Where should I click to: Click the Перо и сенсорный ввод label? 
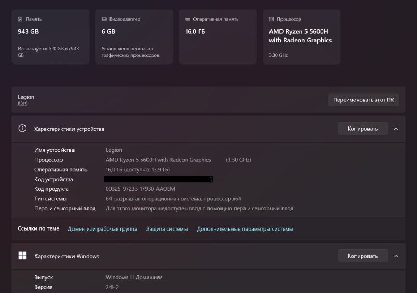(65, 209)
